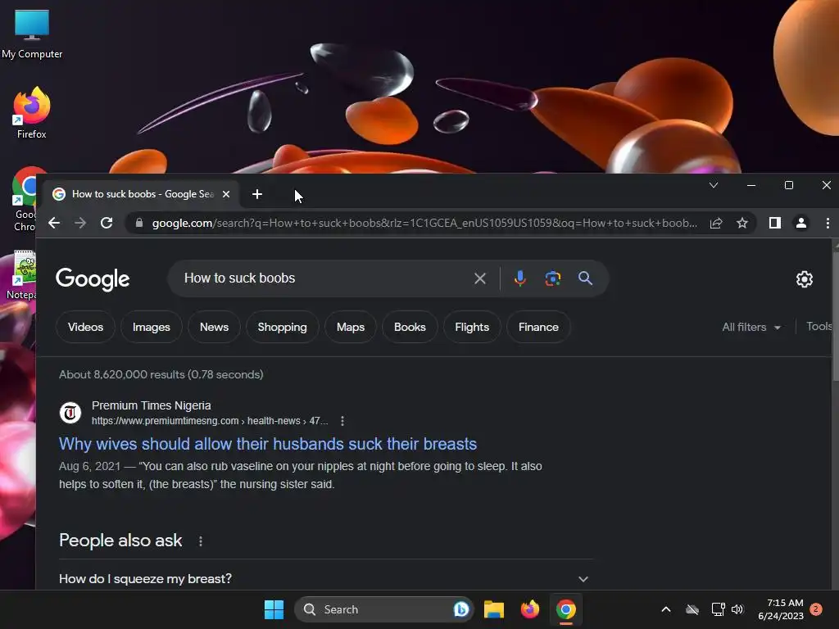The height and width of the screenshot is (629, 839).
Task: Show hidden system tray icons
Action: tap(666, 609)
